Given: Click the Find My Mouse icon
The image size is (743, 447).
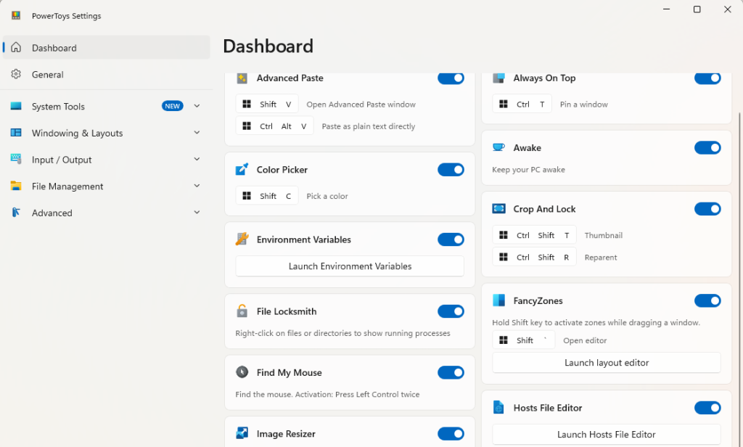Looking at the screenshot, I should [x=242, y=372].
